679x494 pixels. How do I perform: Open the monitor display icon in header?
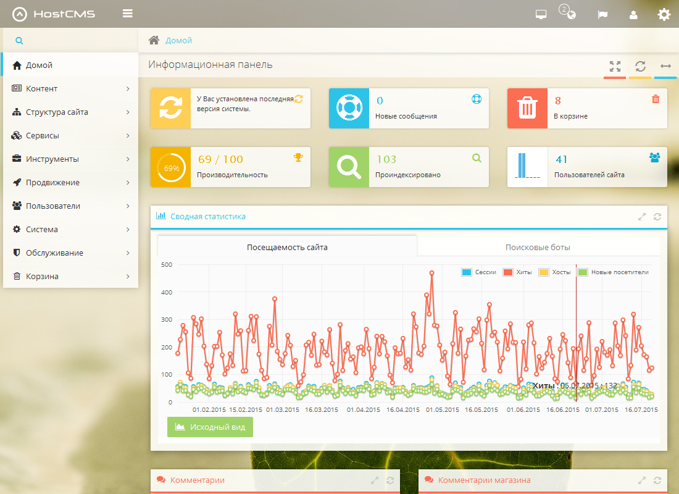(x=541, y=15)
